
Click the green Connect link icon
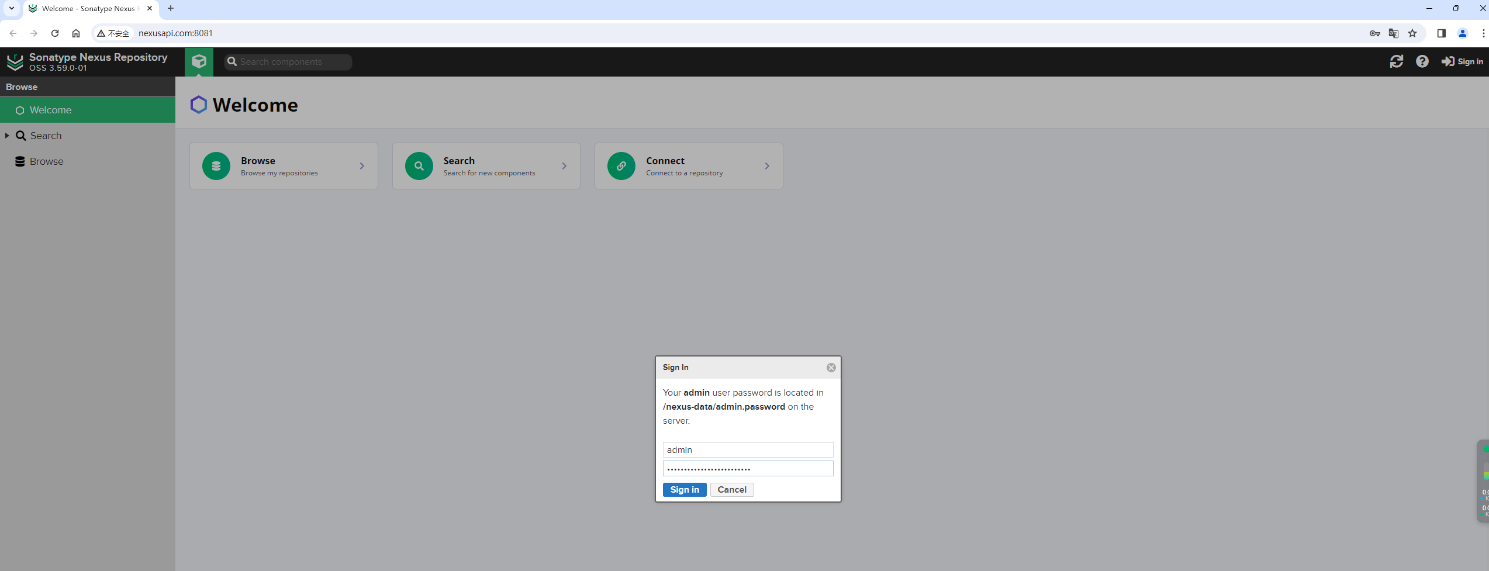[x=621, y=166]
